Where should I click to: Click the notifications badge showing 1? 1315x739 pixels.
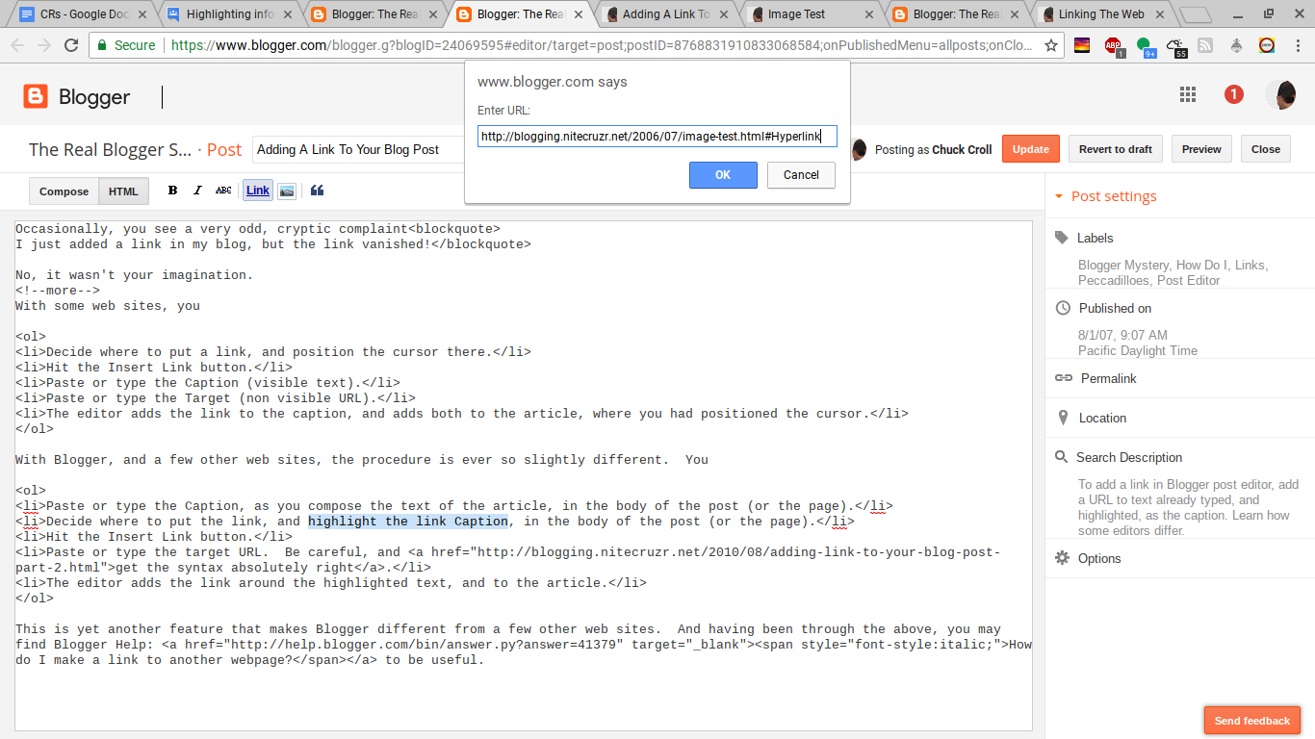[x=1233, y=94]
